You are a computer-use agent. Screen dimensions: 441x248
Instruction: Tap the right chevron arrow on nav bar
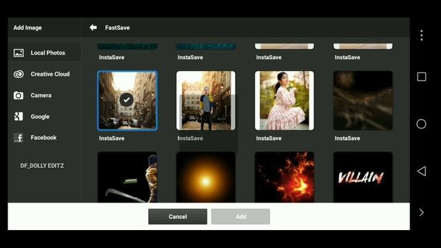tap(421, 212)
